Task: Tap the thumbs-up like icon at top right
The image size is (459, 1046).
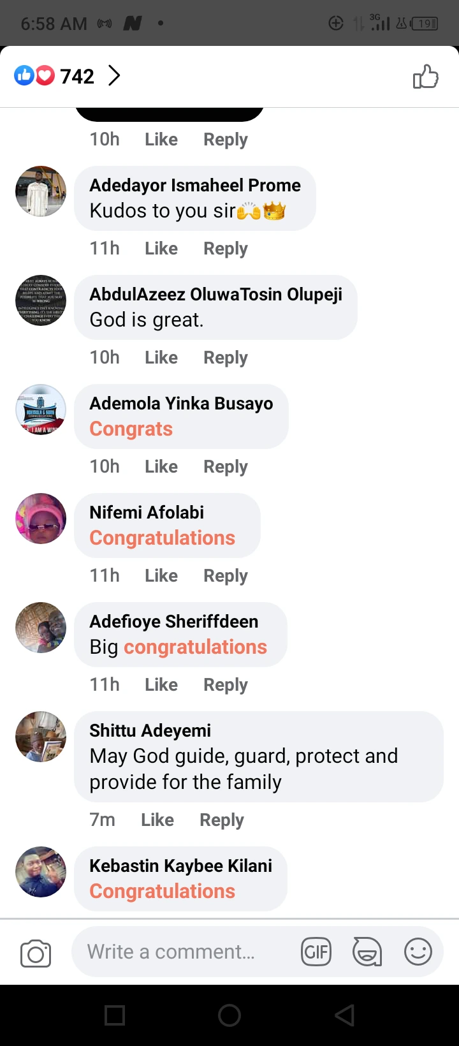Action: (x=425, y=77)
